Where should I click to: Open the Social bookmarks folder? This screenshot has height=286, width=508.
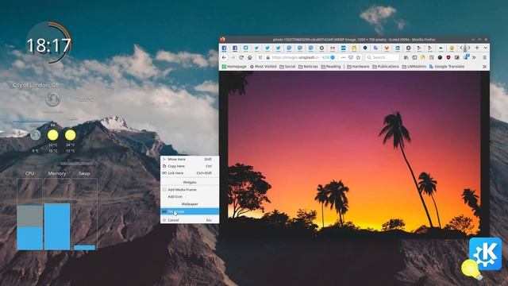coord(287,67)
